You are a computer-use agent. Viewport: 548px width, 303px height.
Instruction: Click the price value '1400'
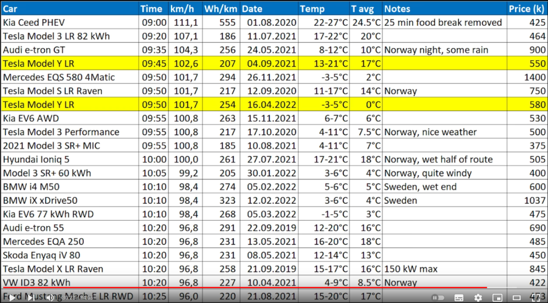[x=535, y=77]
